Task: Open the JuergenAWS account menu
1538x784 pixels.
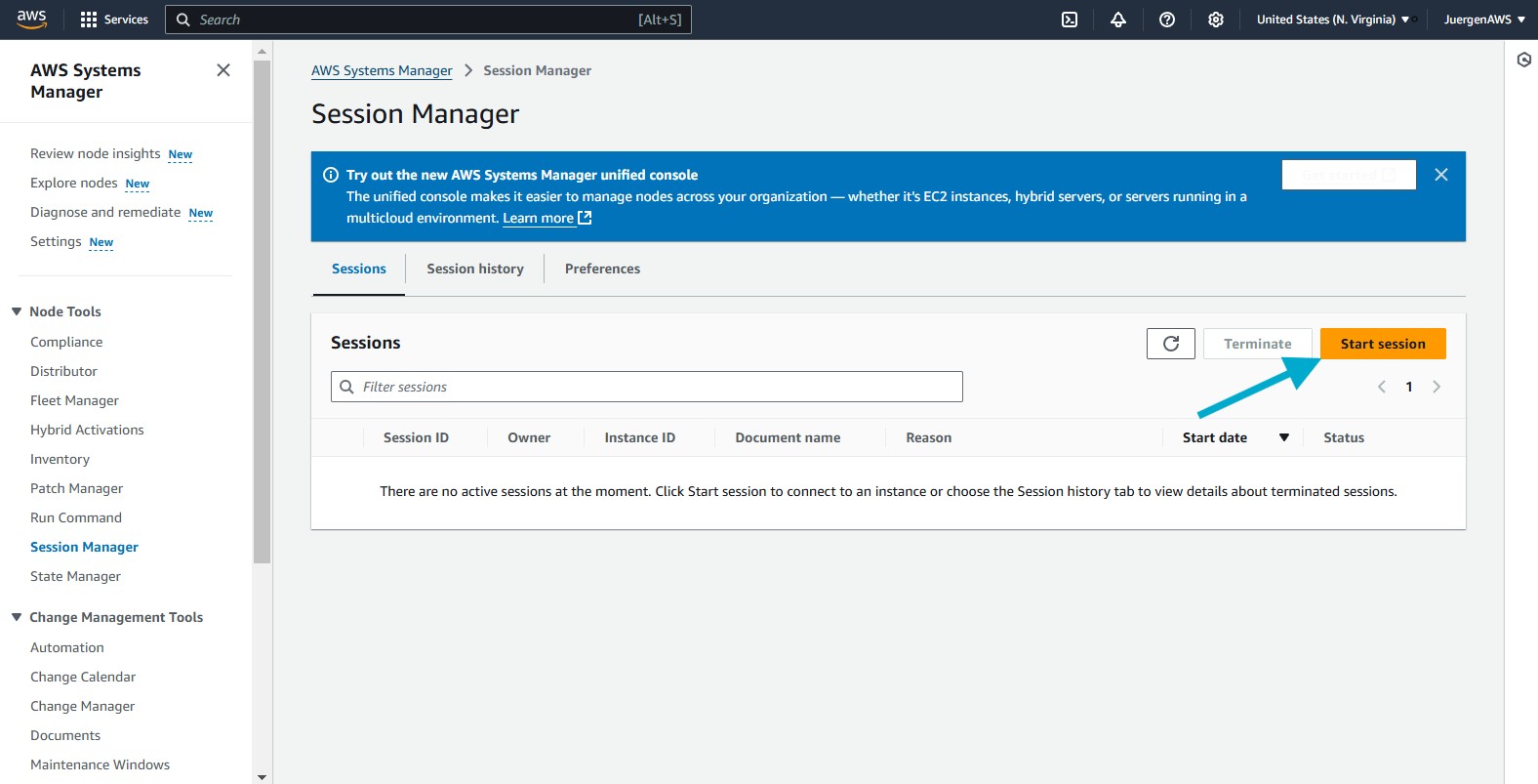Action: 1483,20
